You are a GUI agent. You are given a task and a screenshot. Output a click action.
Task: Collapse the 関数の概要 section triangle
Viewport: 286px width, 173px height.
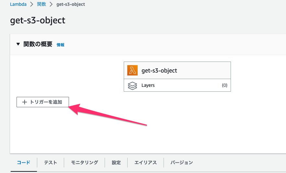pyautogui.click(x=18, y=44)
